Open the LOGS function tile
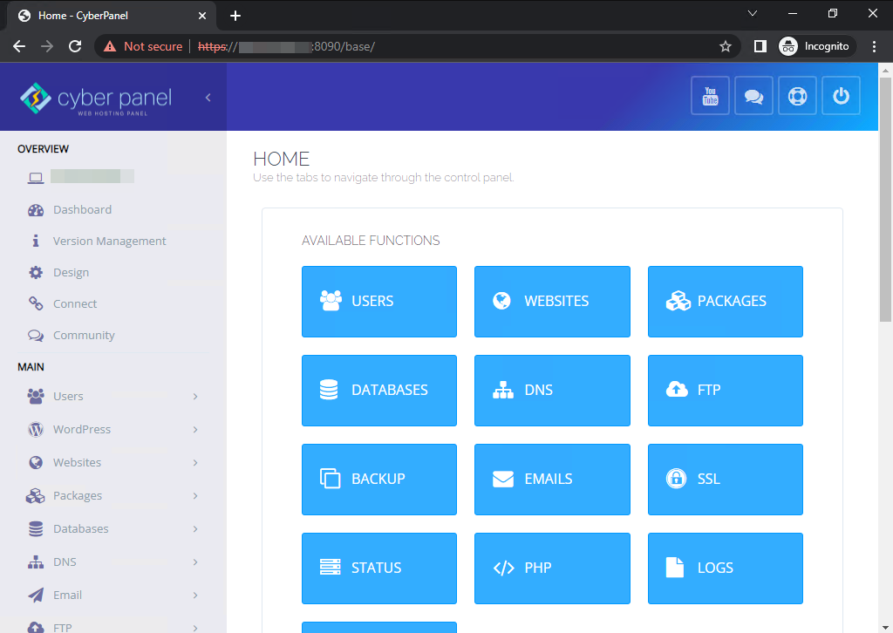This screenshot has height=633, width=893. [725, 568]
